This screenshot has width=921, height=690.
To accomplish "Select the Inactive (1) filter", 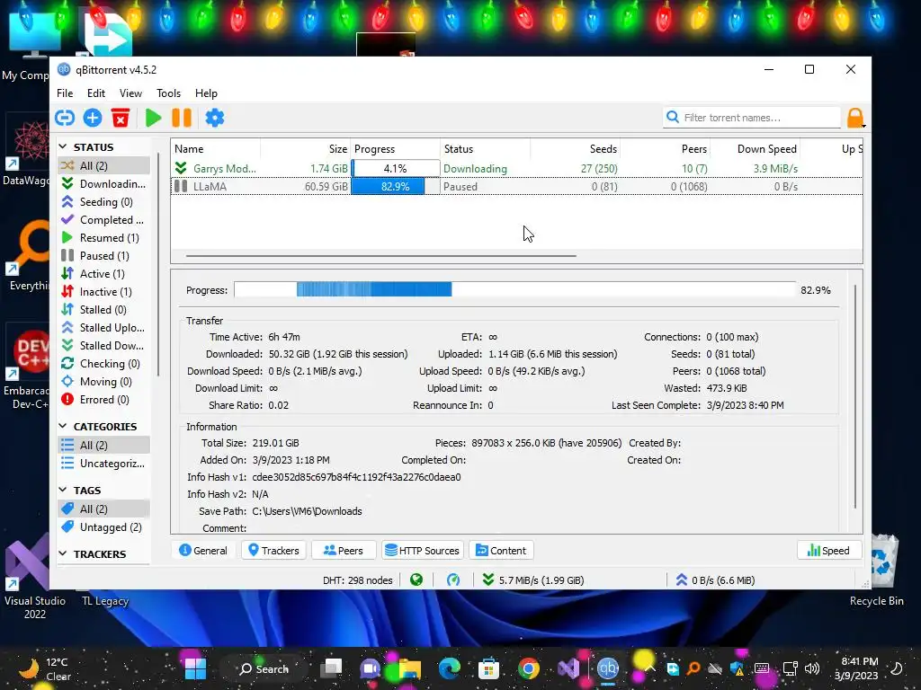I will [104, 292].
